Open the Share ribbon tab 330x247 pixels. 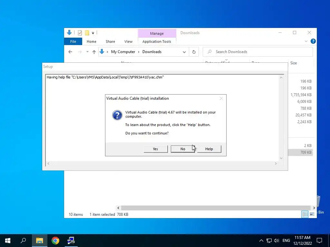click(110, 41)
